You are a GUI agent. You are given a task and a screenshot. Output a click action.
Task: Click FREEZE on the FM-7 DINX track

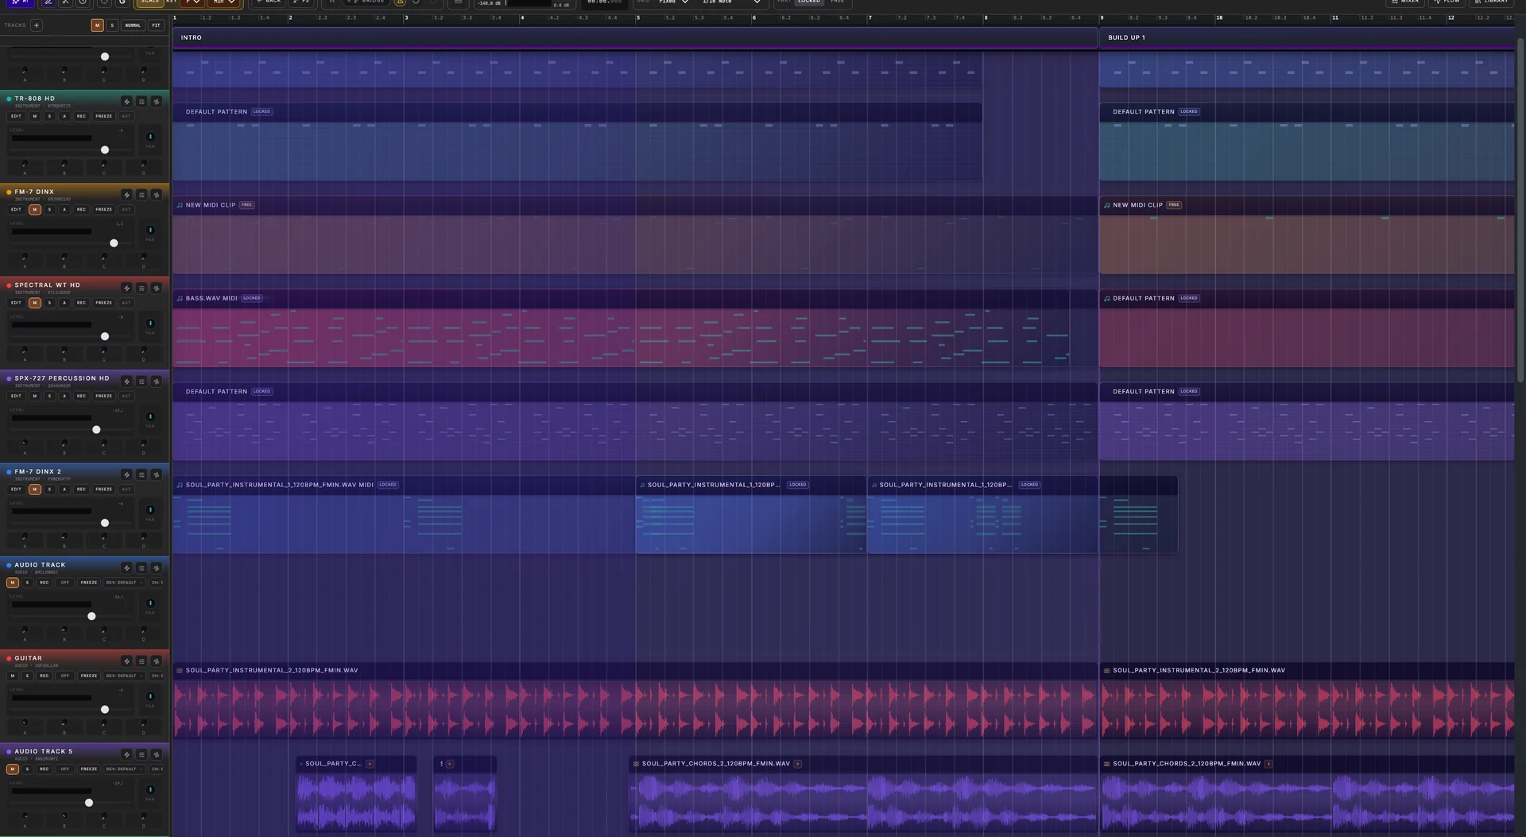(104, 210)
